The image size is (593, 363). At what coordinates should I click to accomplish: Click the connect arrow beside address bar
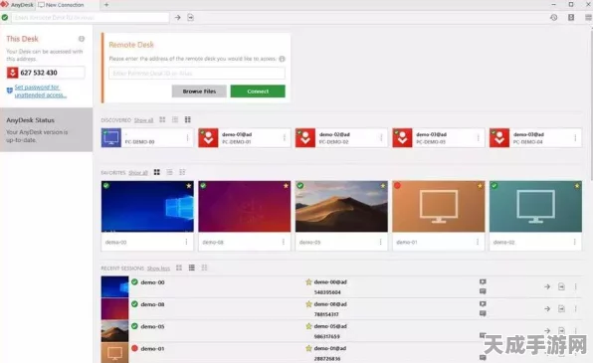[177, 17]
